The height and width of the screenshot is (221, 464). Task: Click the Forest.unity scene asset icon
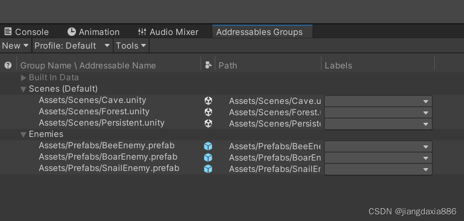208,112
